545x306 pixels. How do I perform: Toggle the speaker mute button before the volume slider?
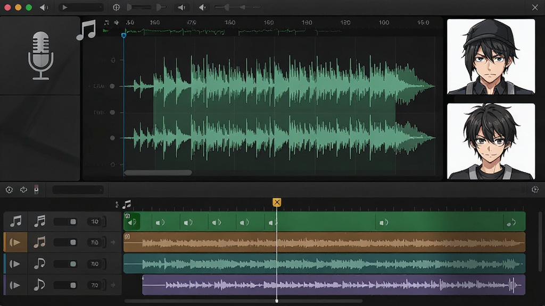tap(203, 7)
